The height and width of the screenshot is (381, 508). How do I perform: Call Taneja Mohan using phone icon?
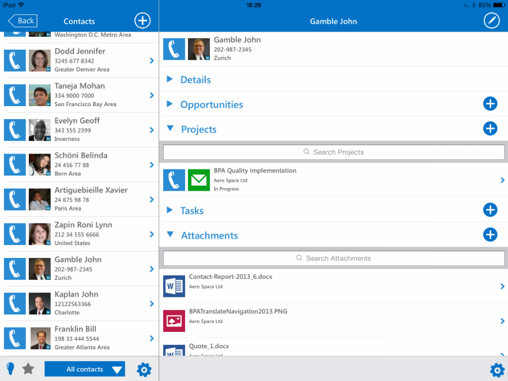point(15,95)
